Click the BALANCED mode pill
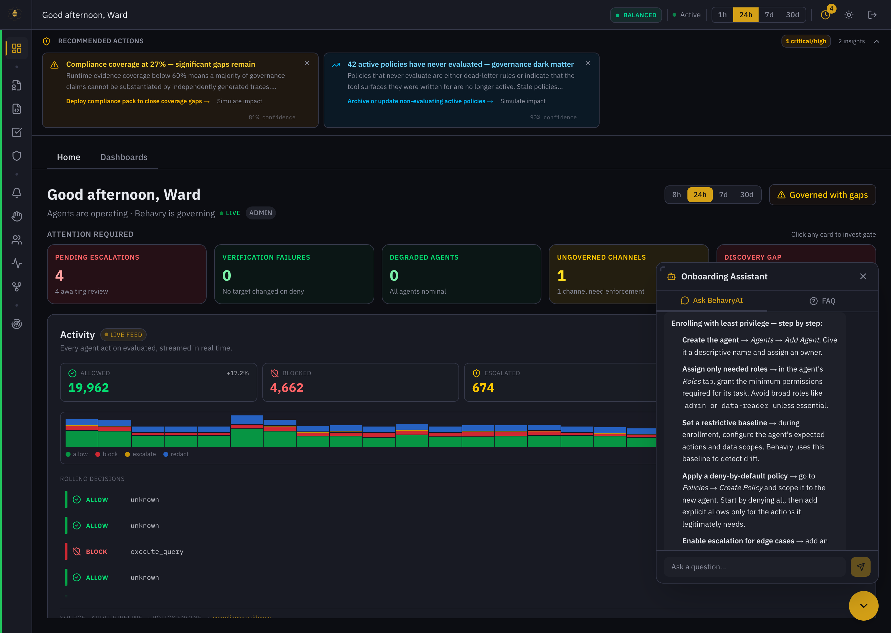The width and height of the screenshot is (891, 633). [x=636, y=15]
